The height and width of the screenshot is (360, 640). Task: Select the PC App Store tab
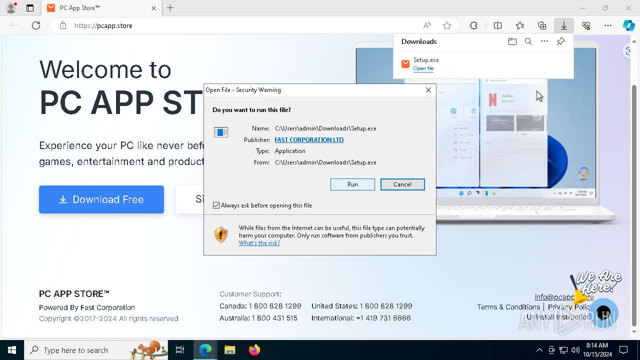(x=101, y=8)
